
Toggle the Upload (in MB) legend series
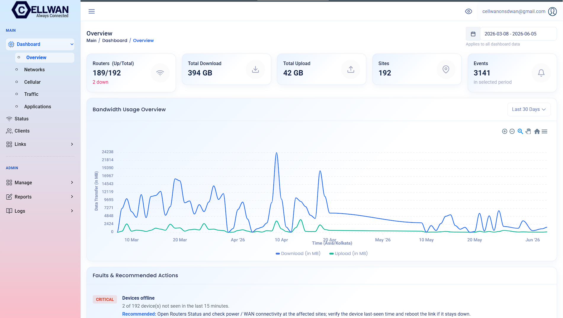(x=349, y=254)
